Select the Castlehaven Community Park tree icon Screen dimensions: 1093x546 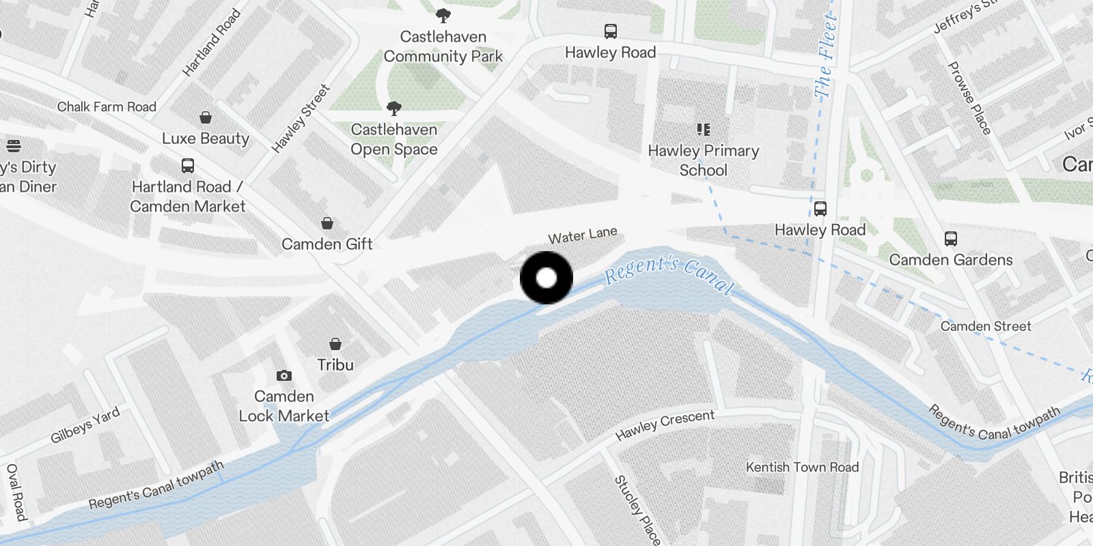[443, 15]
